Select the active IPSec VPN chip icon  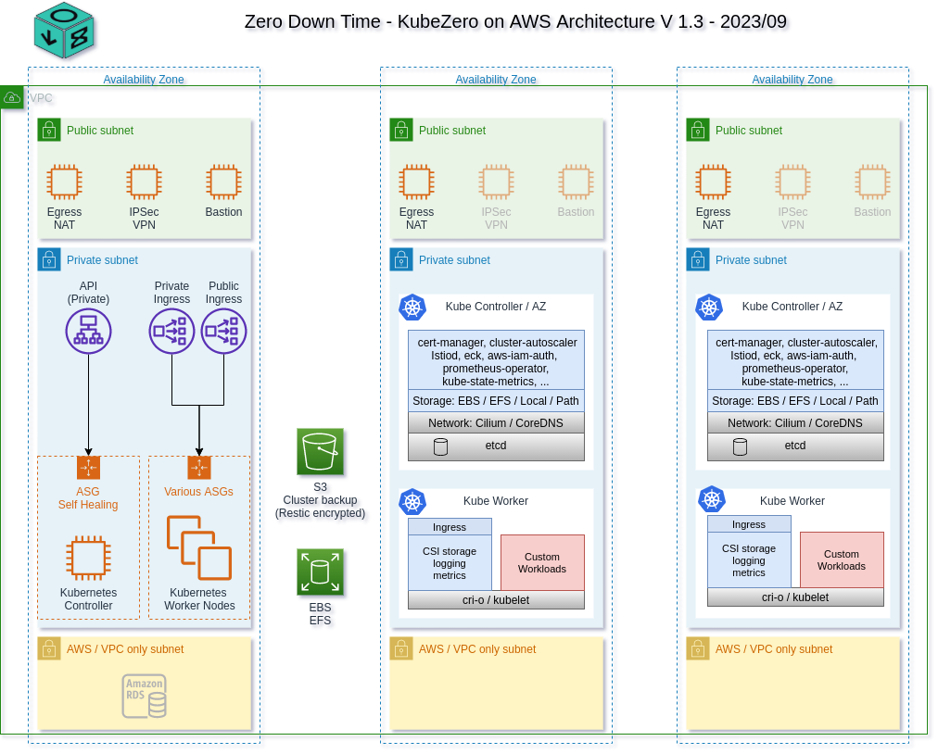tap(144, 182)
